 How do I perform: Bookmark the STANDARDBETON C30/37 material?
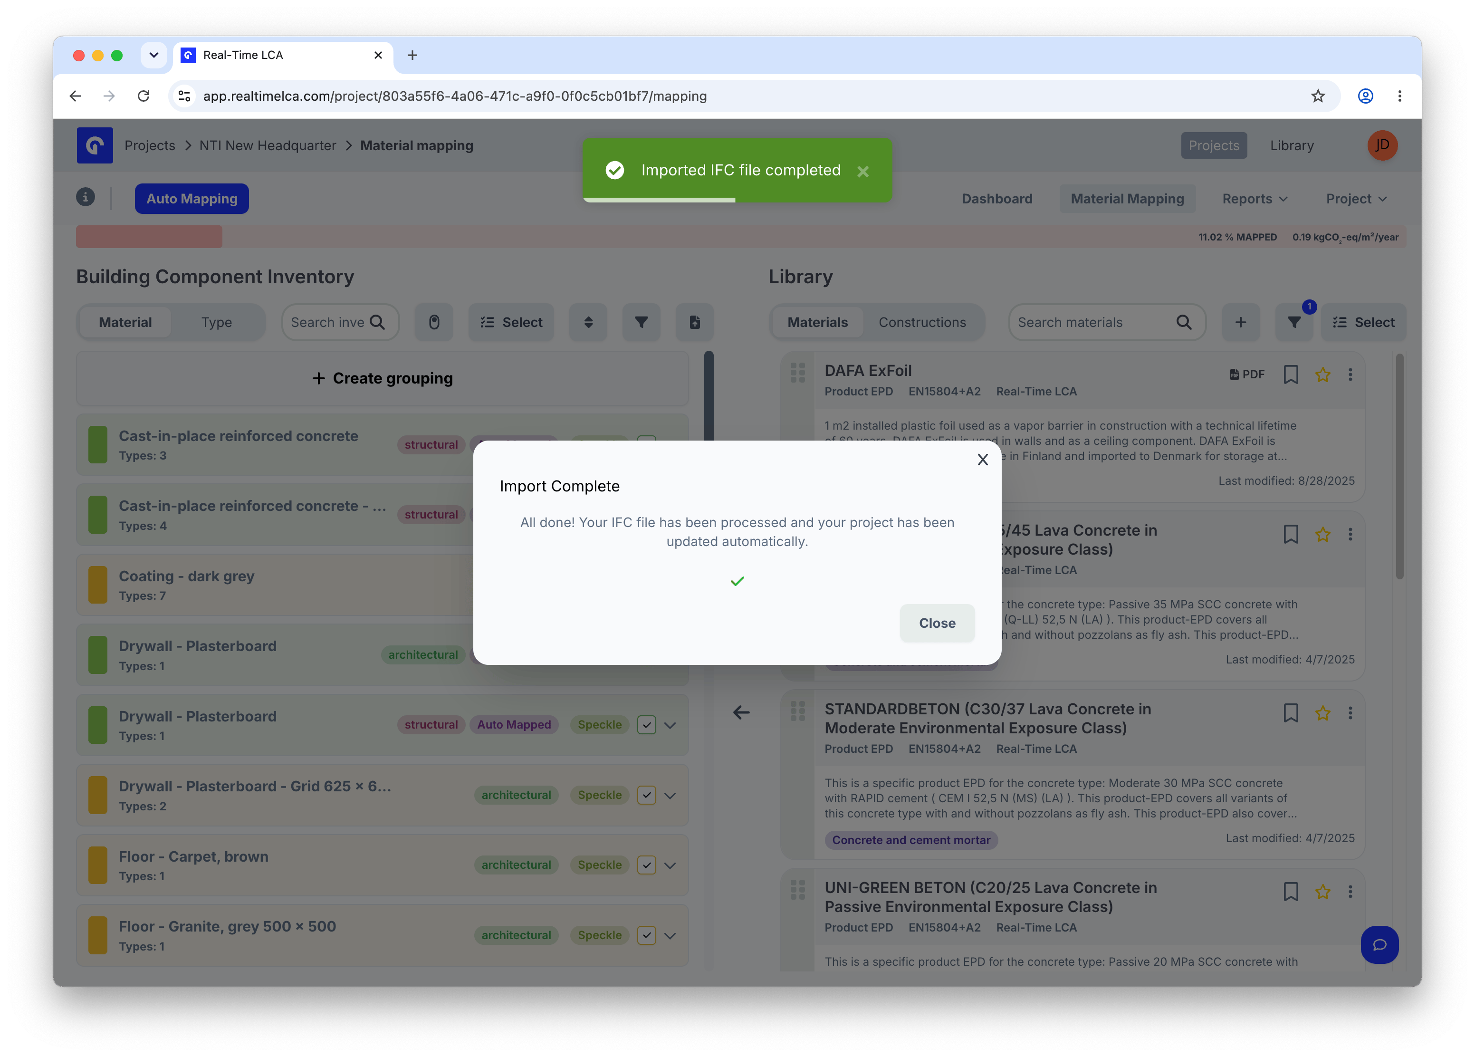click(x=1291, y=713)
